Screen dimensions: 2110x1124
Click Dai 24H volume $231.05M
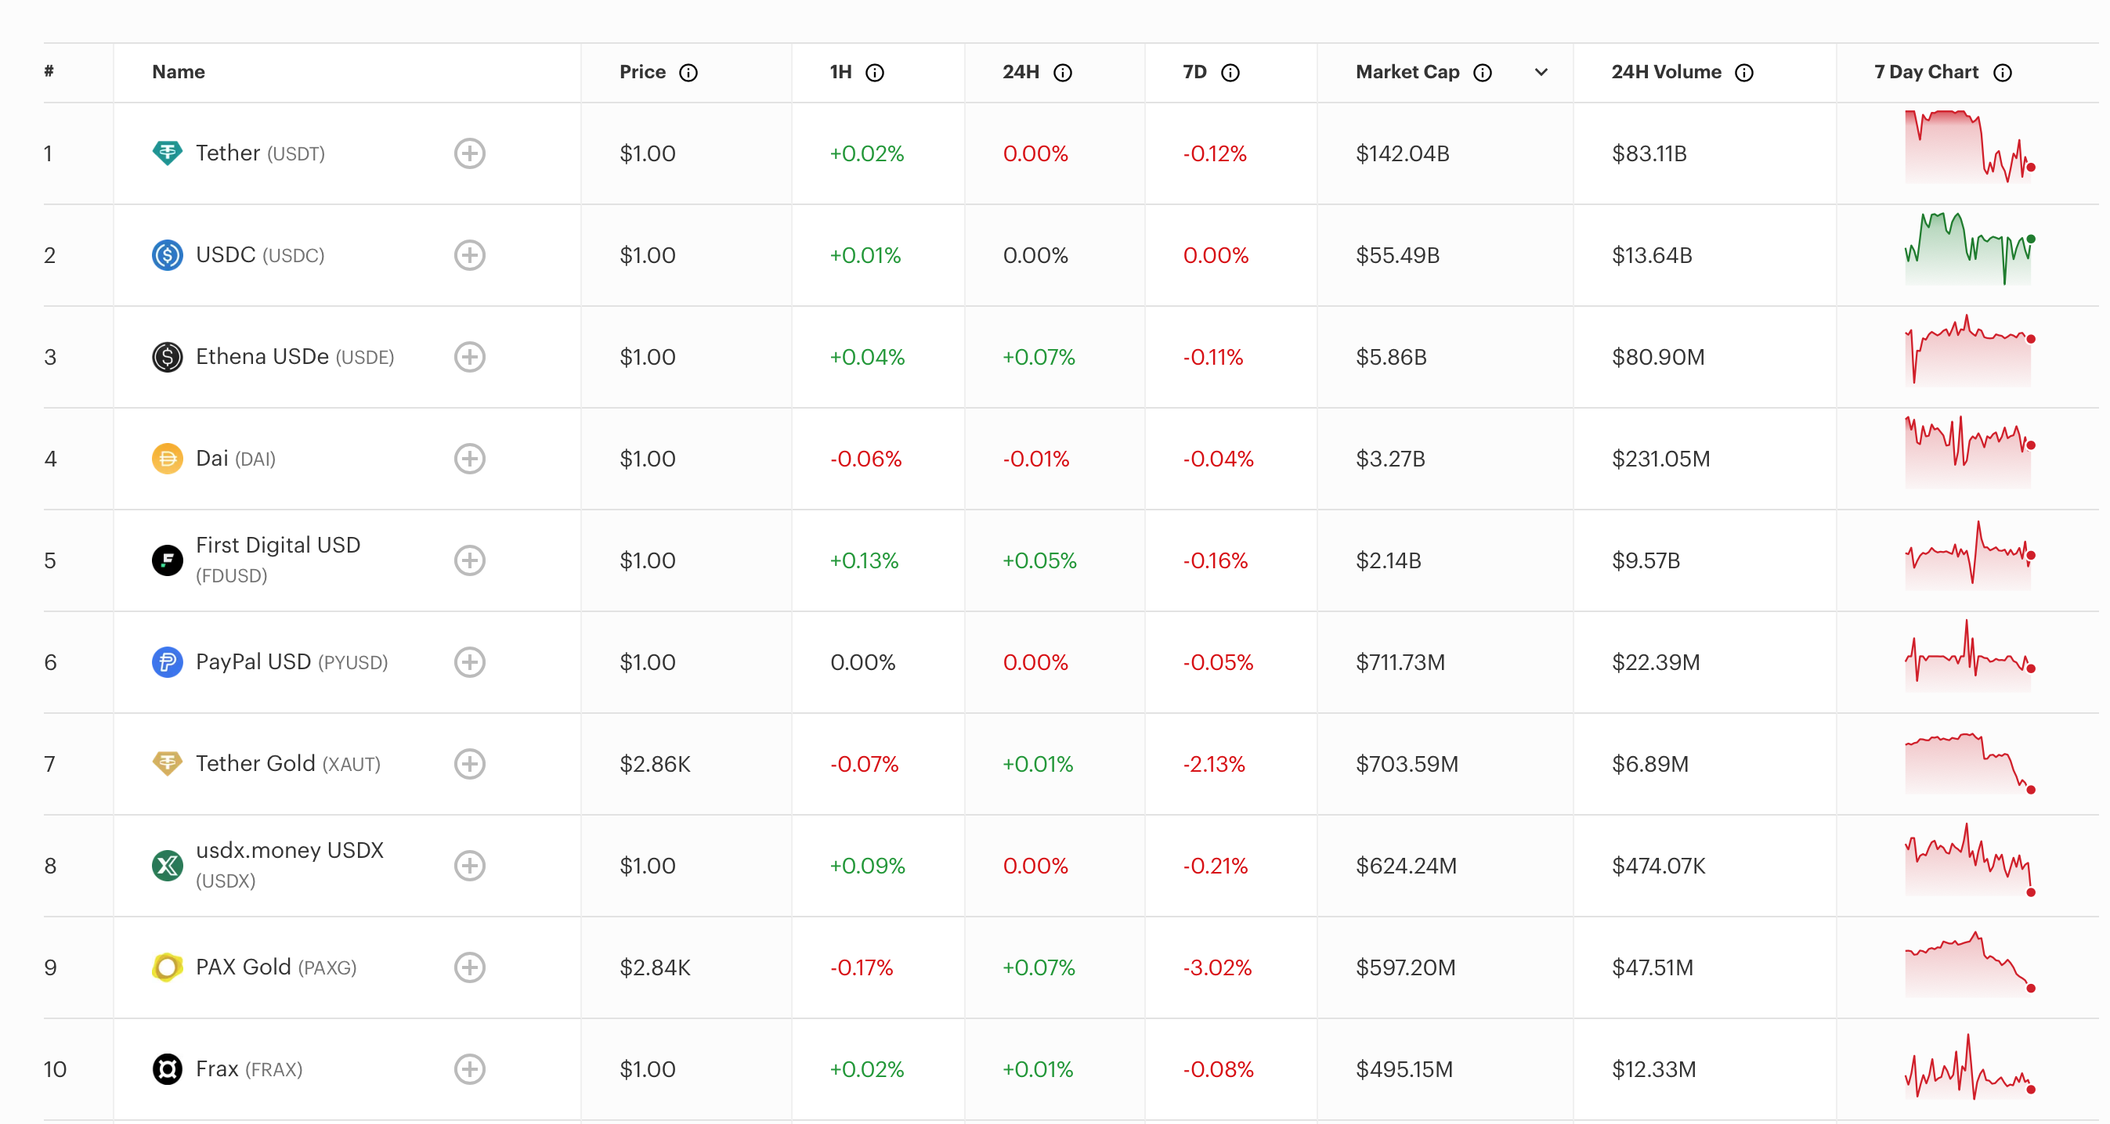[1660, 459]
